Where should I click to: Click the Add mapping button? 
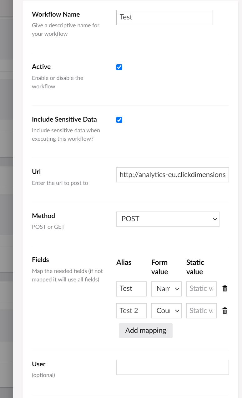146,330
